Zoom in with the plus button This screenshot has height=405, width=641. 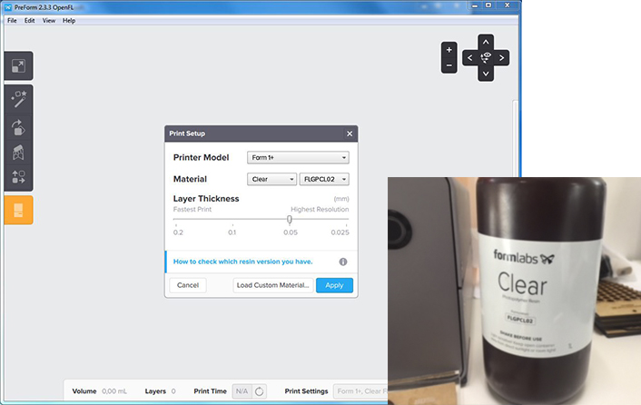tap(449, 50)
